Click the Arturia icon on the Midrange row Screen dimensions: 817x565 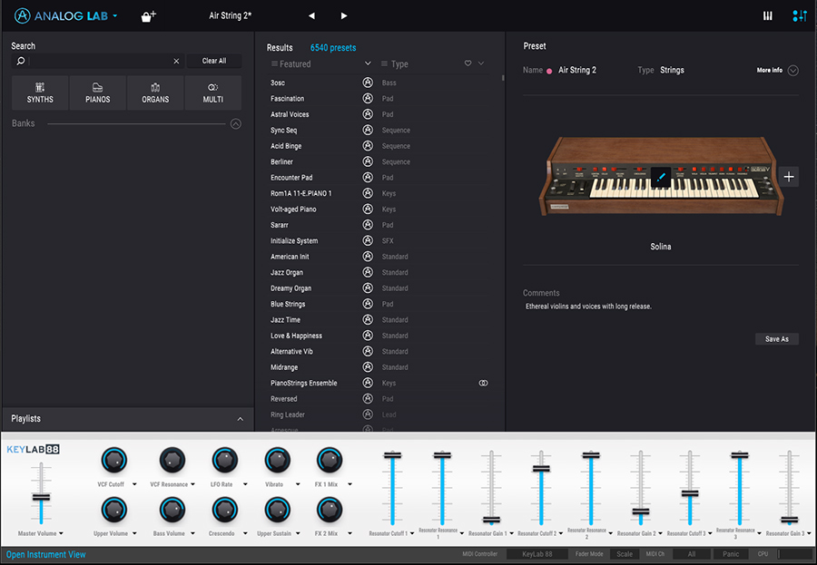(368, 366)
